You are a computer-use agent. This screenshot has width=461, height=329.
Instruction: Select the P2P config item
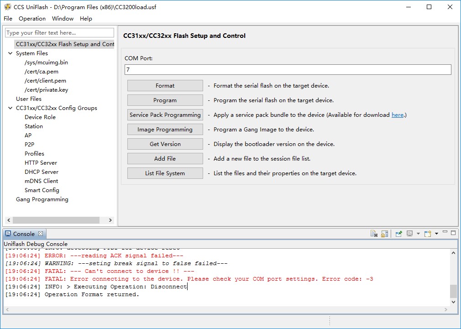coord(29,144)
